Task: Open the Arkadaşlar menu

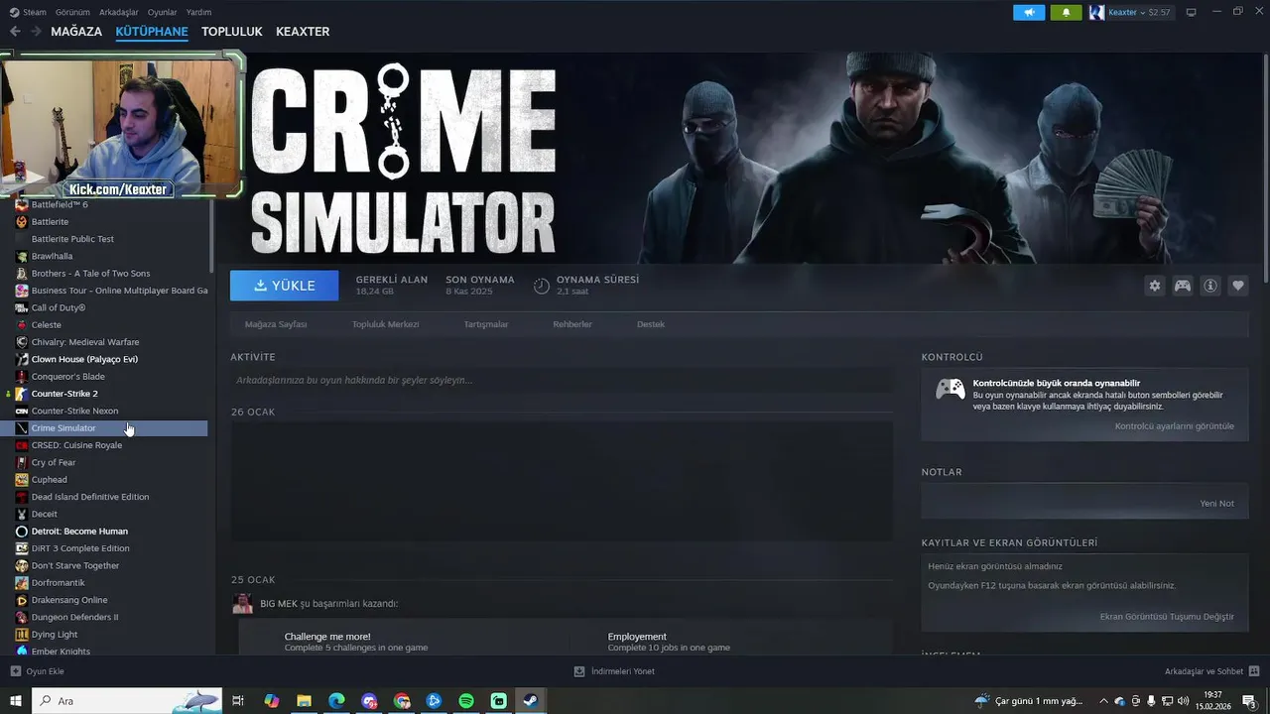Action: pyautogui.click(x=119, y=12)
